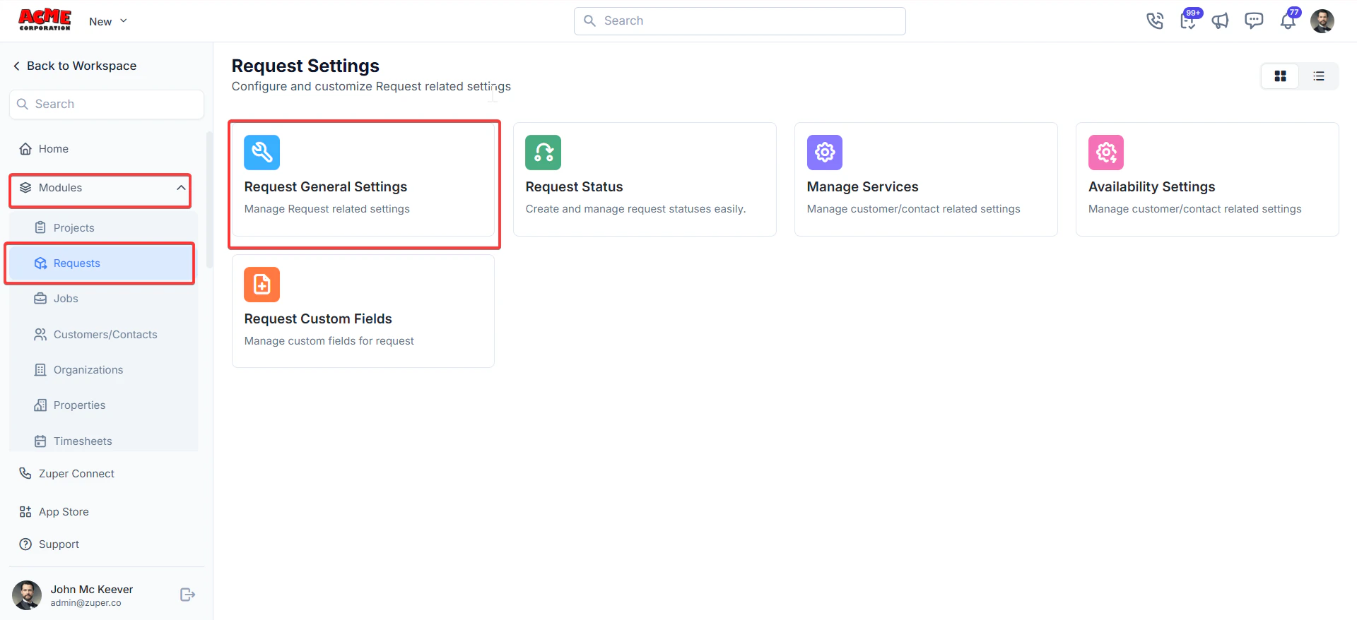The image size is (1357, 620).
Task: Click the sidebar vertical scrollbar
Action: click(209, 200)
